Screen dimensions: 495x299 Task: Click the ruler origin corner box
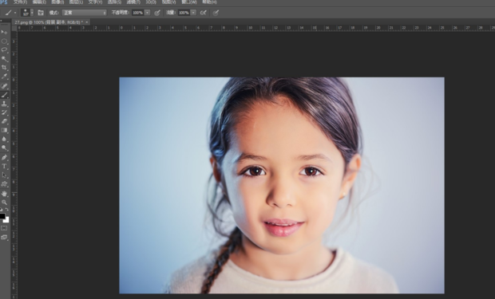point(14,28)
